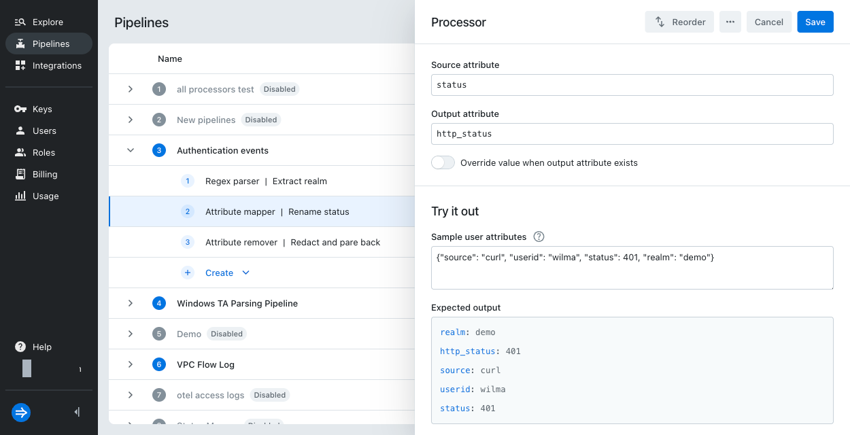This screenshot has width=850, height=435.
Task: Click the Integrations icon in sidebar
Action: pos(20,65)
